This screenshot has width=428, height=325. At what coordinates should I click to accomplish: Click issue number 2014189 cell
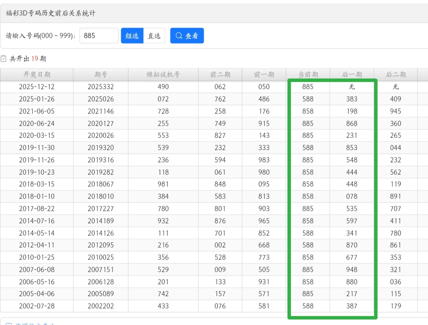(101, 221)
